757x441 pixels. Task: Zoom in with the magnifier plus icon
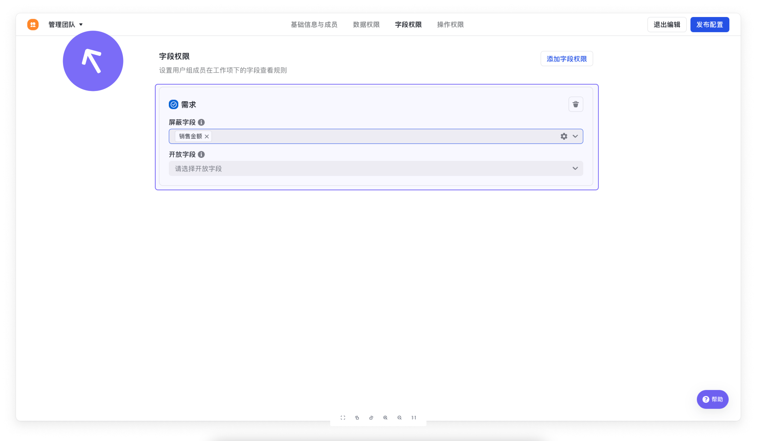[385, 418]
